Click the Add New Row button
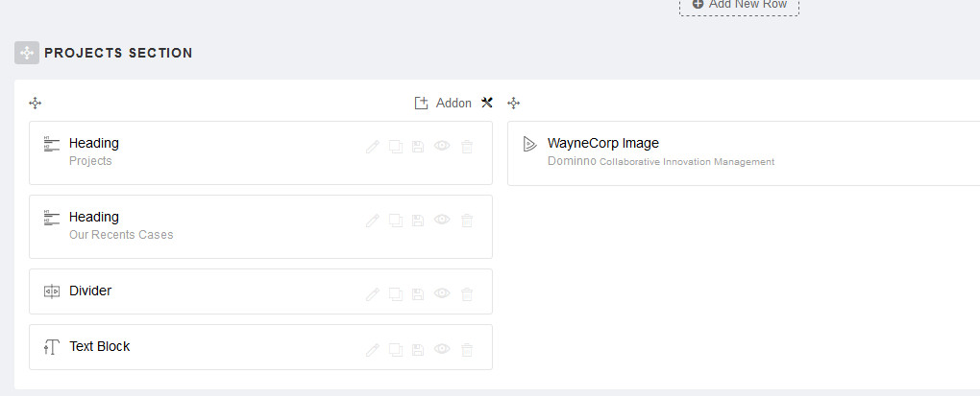This screenshot has width=980, height=396. (739, 5)
